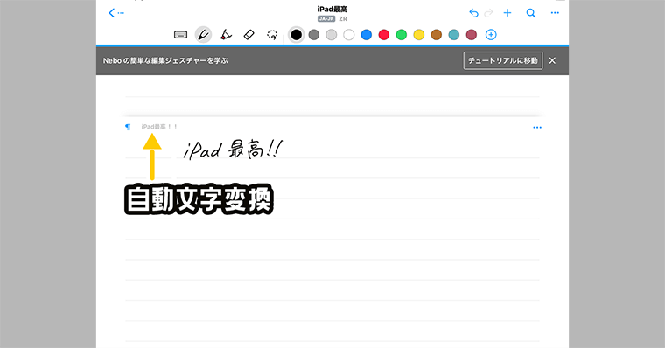Select the keyboard input tool
Screen dimensions: 665x348
coord(180,35)
